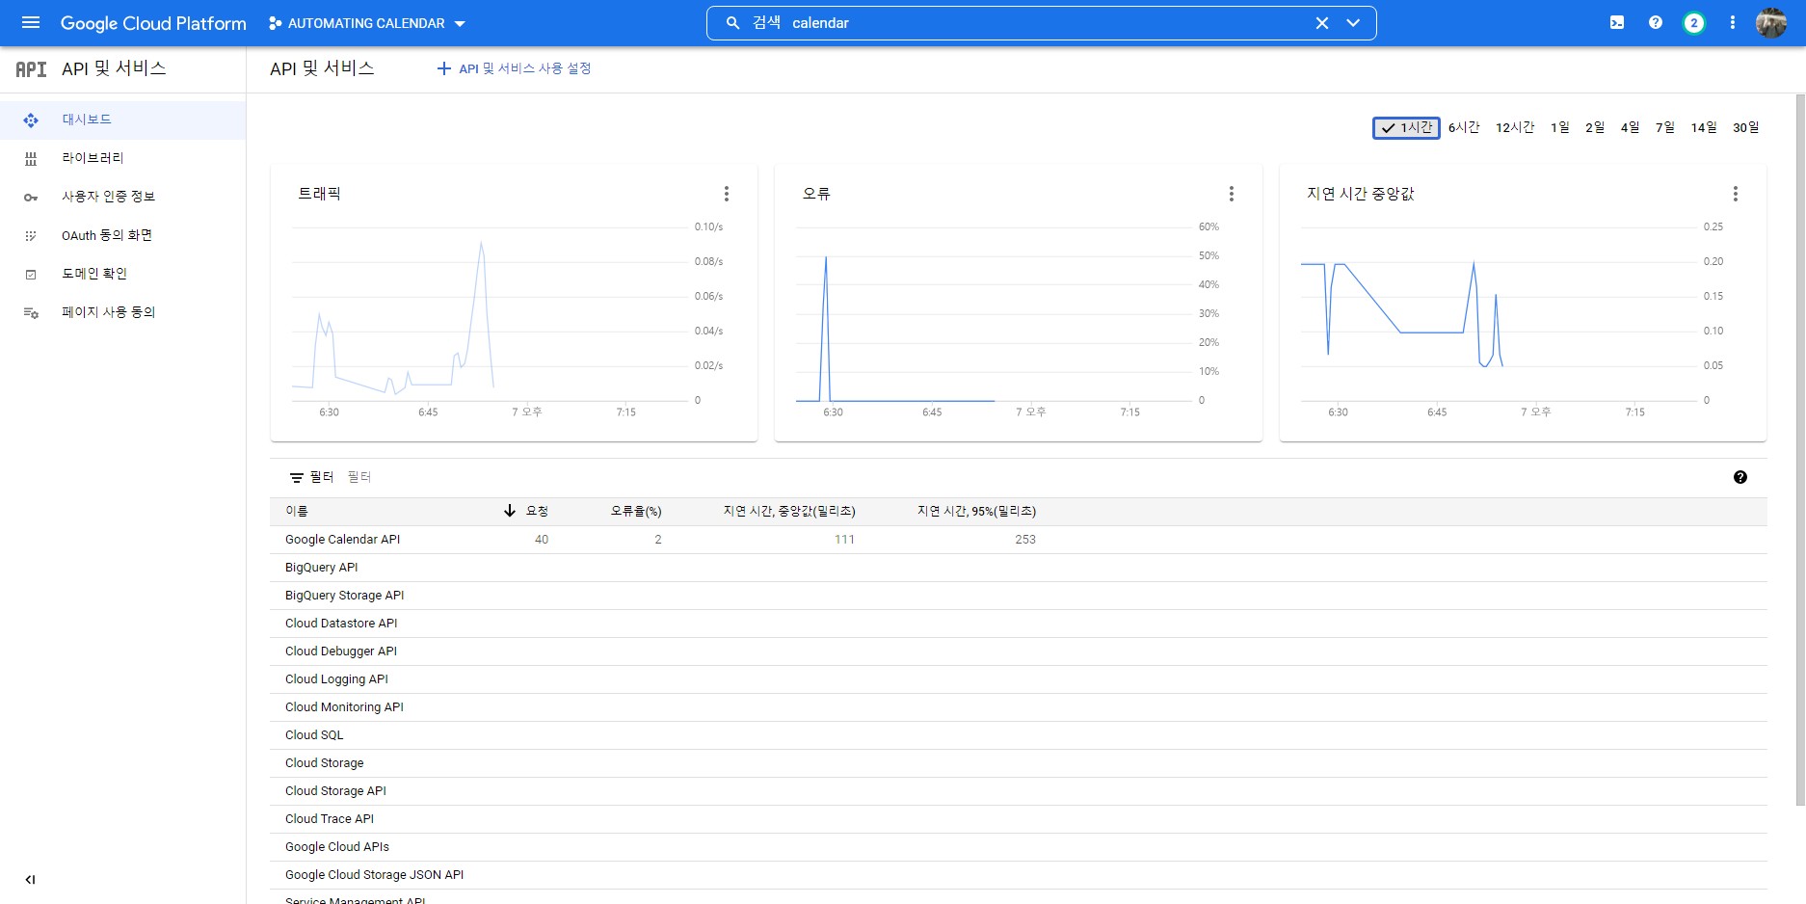This screenshot has width=1806, height=904.
Task: Open the Google Calendar API row
Action: tap(1019, 540)
